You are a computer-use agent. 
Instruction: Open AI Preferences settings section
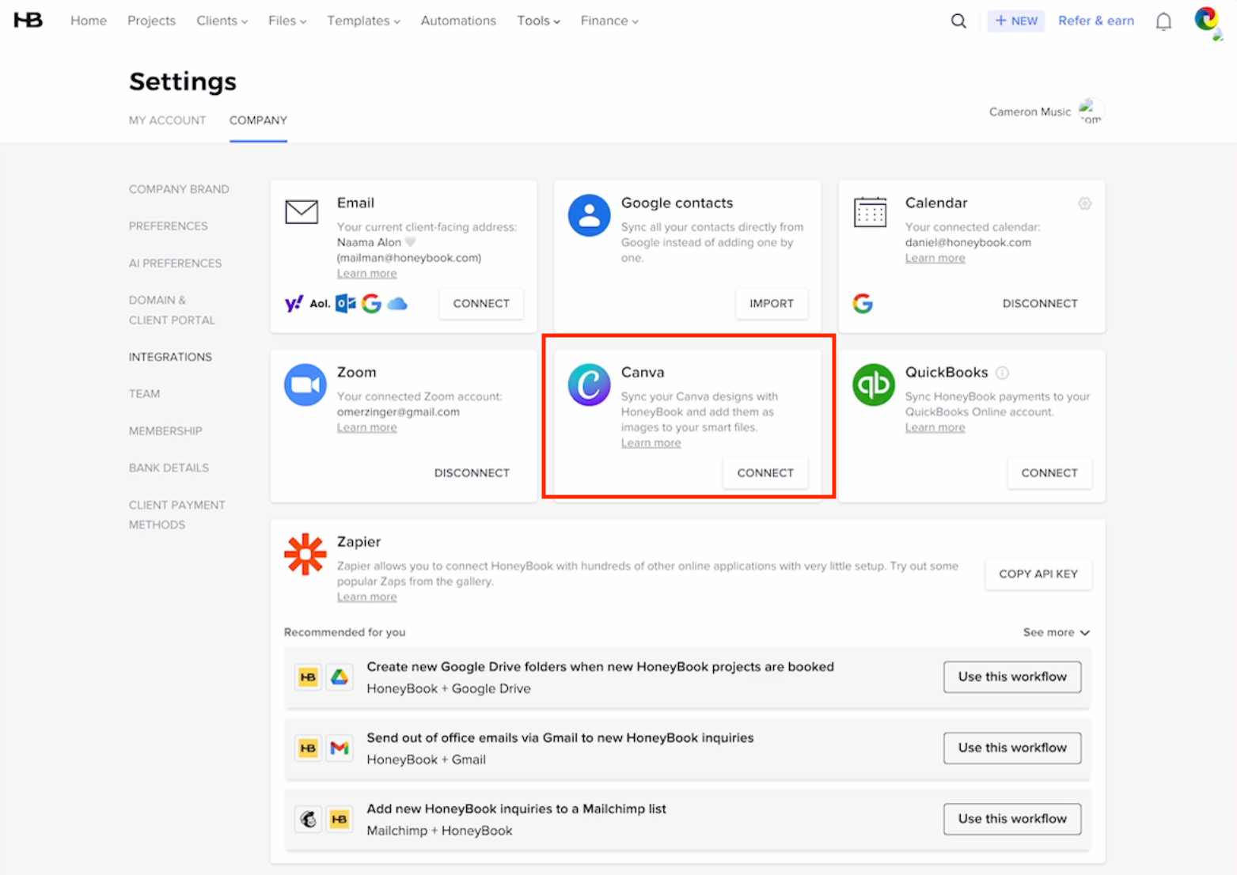click(x=175, y=263)
